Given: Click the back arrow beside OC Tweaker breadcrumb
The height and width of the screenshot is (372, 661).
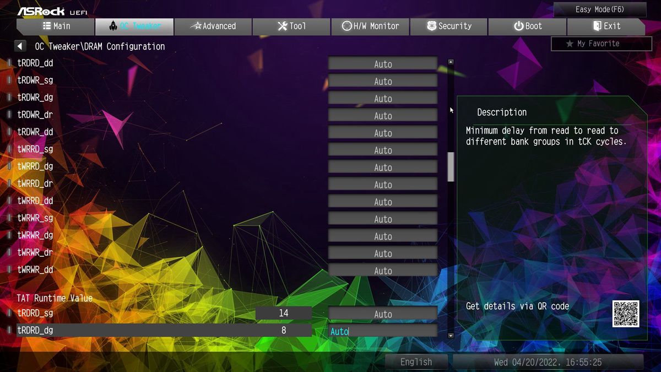Looking at the screenshot, I should [20, 46].
